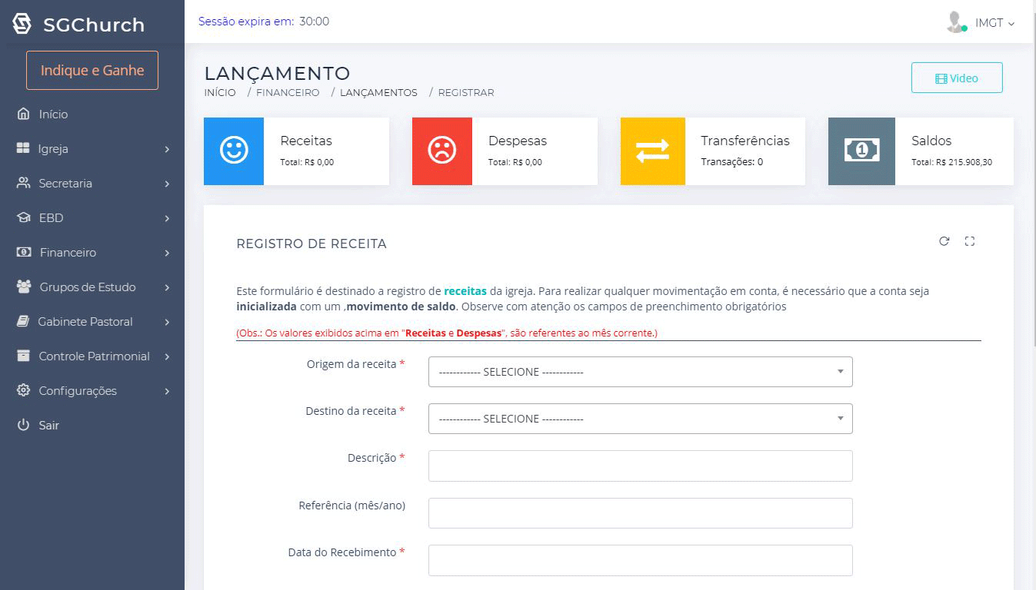Image resolution: width=1036 pixels, height=590 pixels.
Task: Click the Despesas total card text
Action: tap(515, 162)
